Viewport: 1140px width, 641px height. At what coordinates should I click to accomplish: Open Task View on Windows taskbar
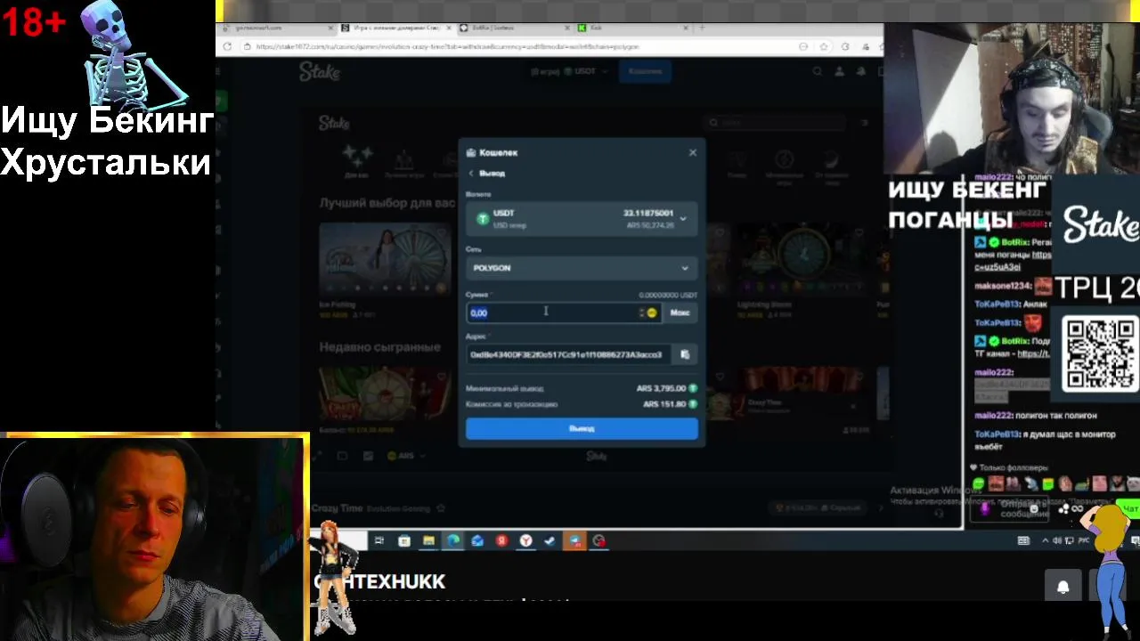[x=379, y=540]
